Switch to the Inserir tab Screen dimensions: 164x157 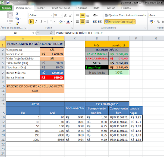(x=41, y=8)
